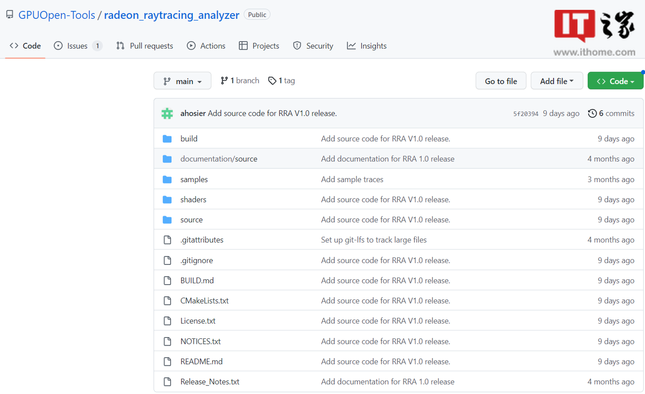
Task: Open 'Add sample traces' commit message
Action: coord(352,179)
